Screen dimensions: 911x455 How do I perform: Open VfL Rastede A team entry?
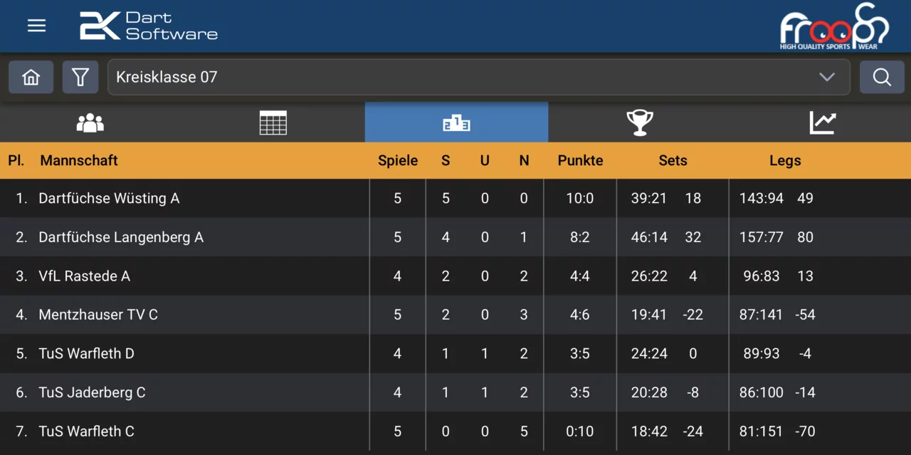[x=85, y=276]
